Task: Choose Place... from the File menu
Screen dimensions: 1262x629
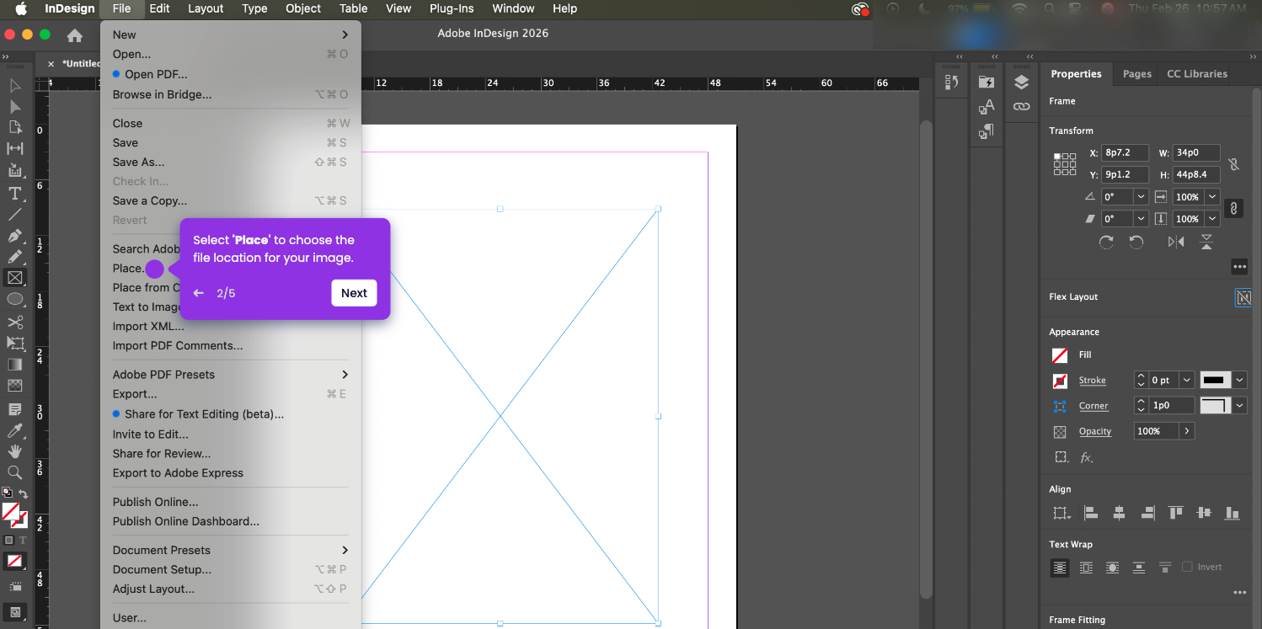Action: pyautogui.click(x=128, y=269)
